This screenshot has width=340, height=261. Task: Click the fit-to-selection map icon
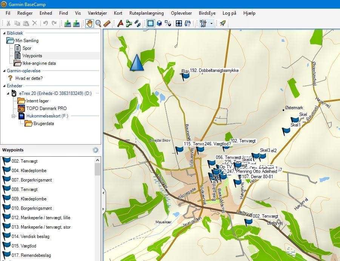coord(179,23)
